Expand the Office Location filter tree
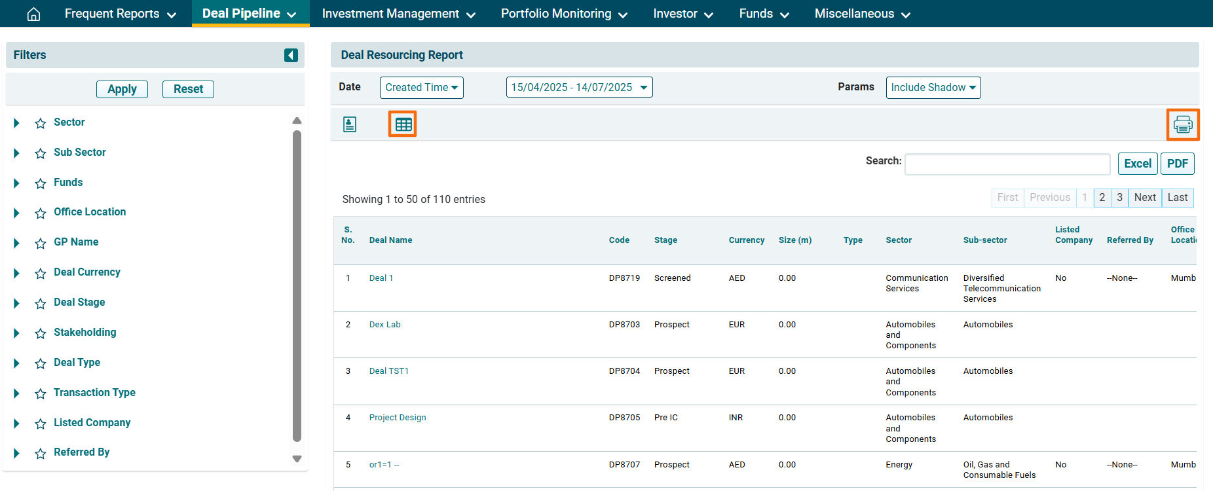 (x=16, y=213)
